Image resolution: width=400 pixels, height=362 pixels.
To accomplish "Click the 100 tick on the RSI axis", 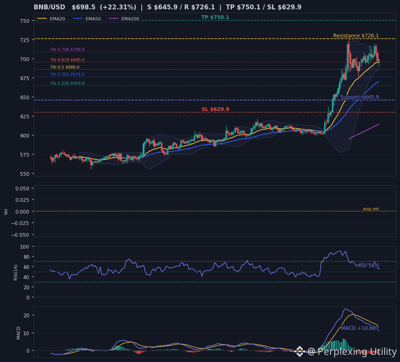I will (x=25, y=247).
